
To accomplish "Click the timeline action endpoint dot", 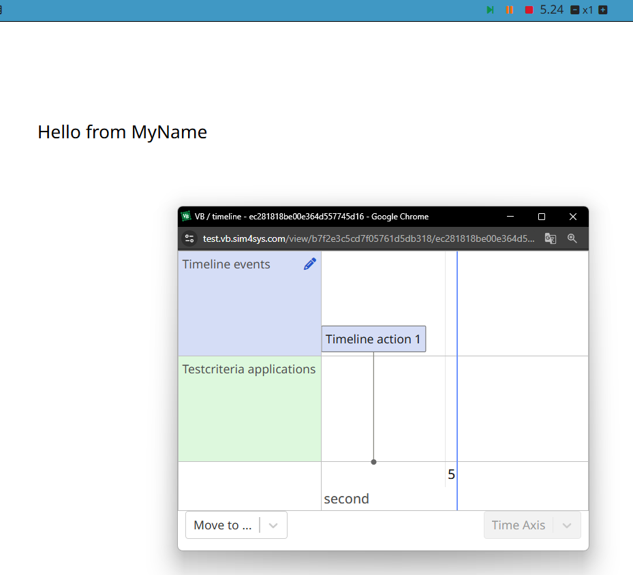I will tap(373, 462).
